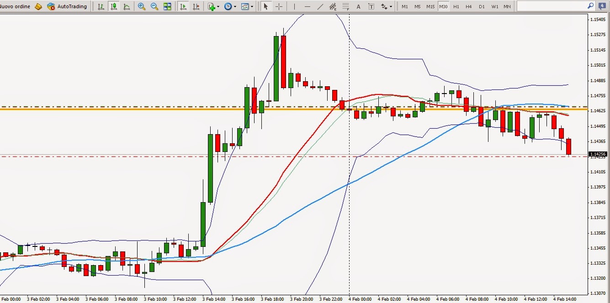Select the Fibonacci retracement tool

(x=345, y=6)
